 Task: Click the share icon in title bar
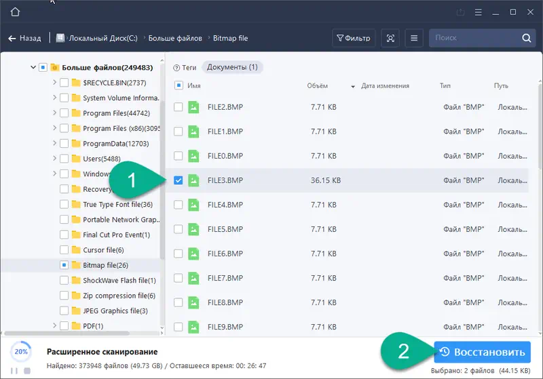click(461, 12)
